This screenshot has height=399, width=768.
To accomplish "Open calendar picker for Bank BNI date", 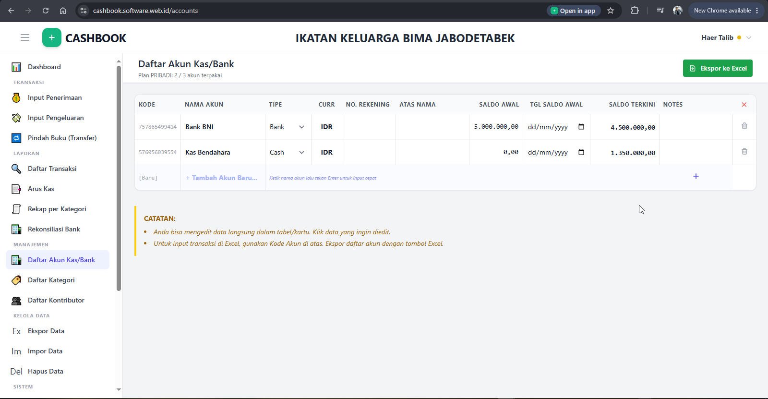I will point(581,127).
